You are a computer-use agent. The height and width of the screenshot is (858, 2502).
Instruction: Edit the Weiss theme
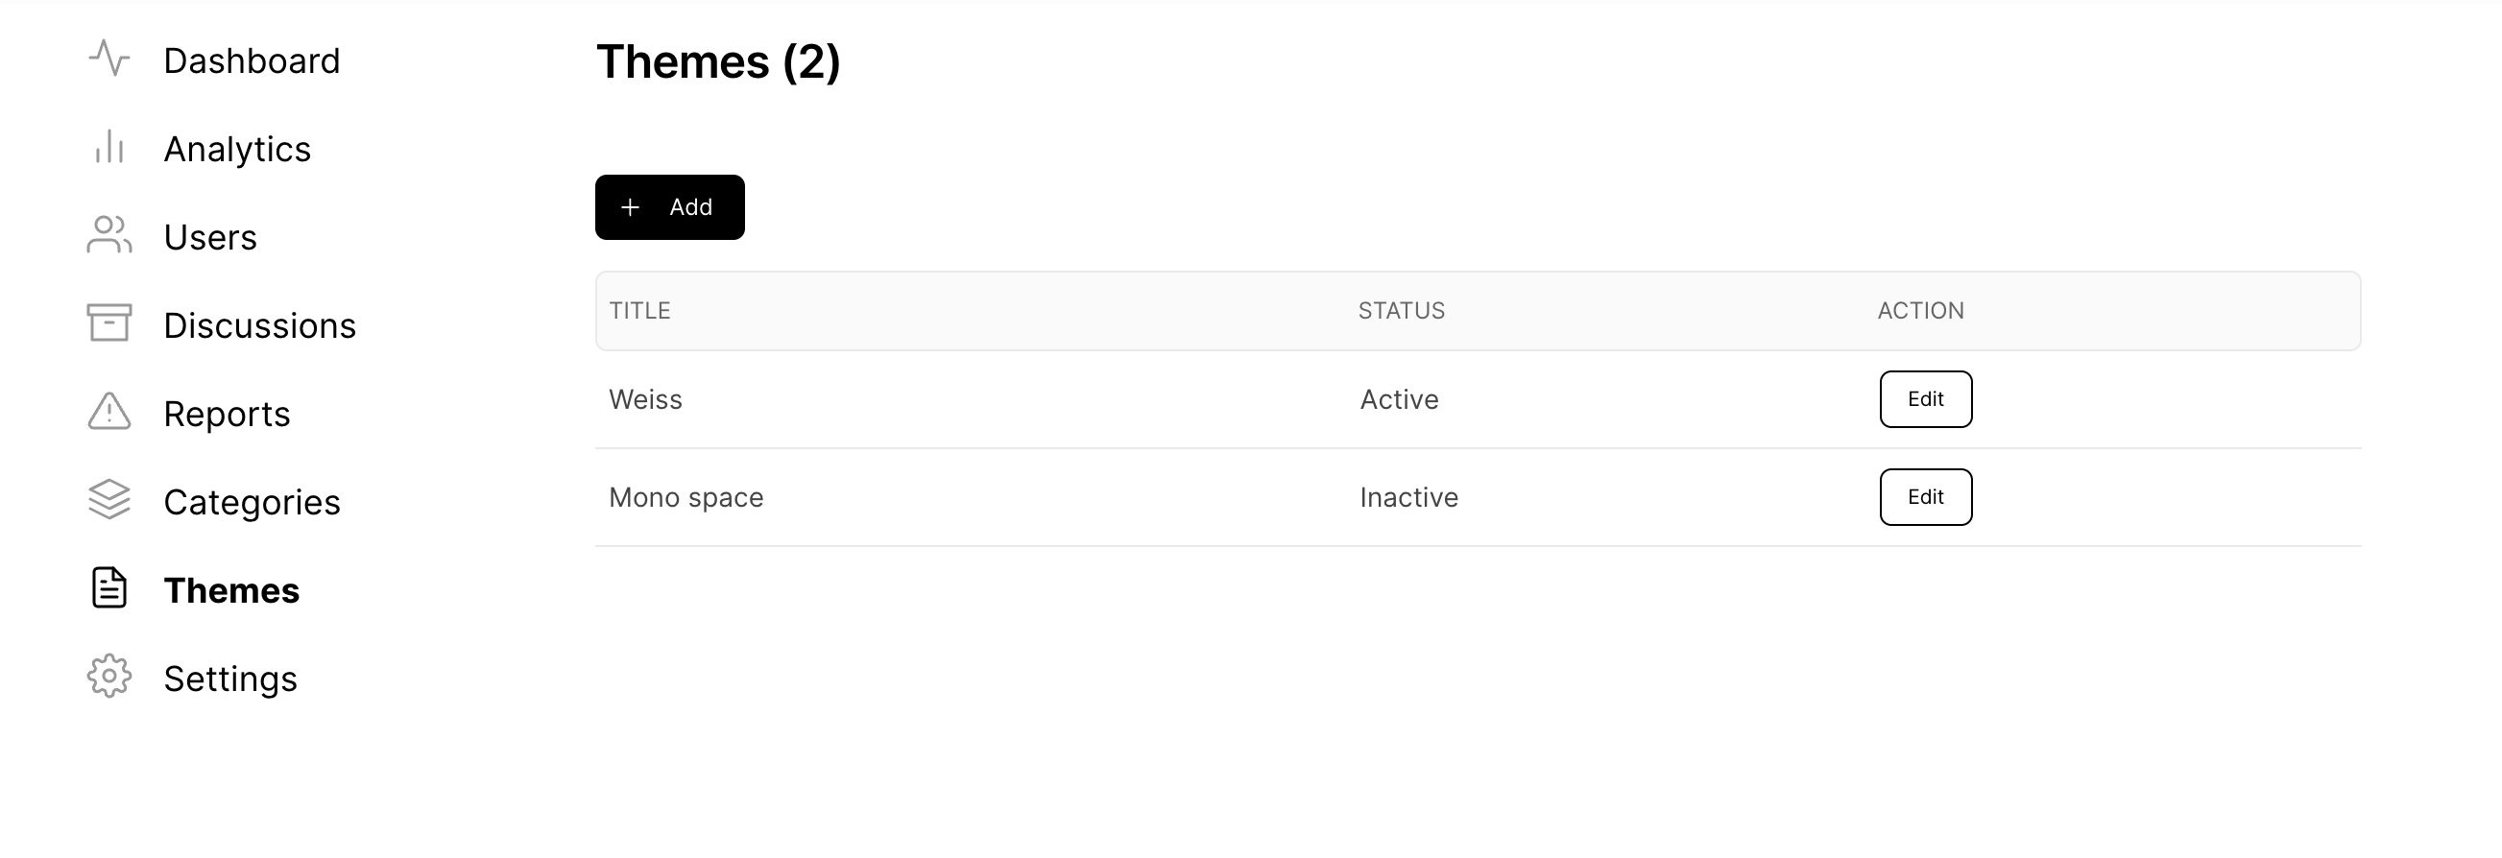click(x=1926, y=399)
